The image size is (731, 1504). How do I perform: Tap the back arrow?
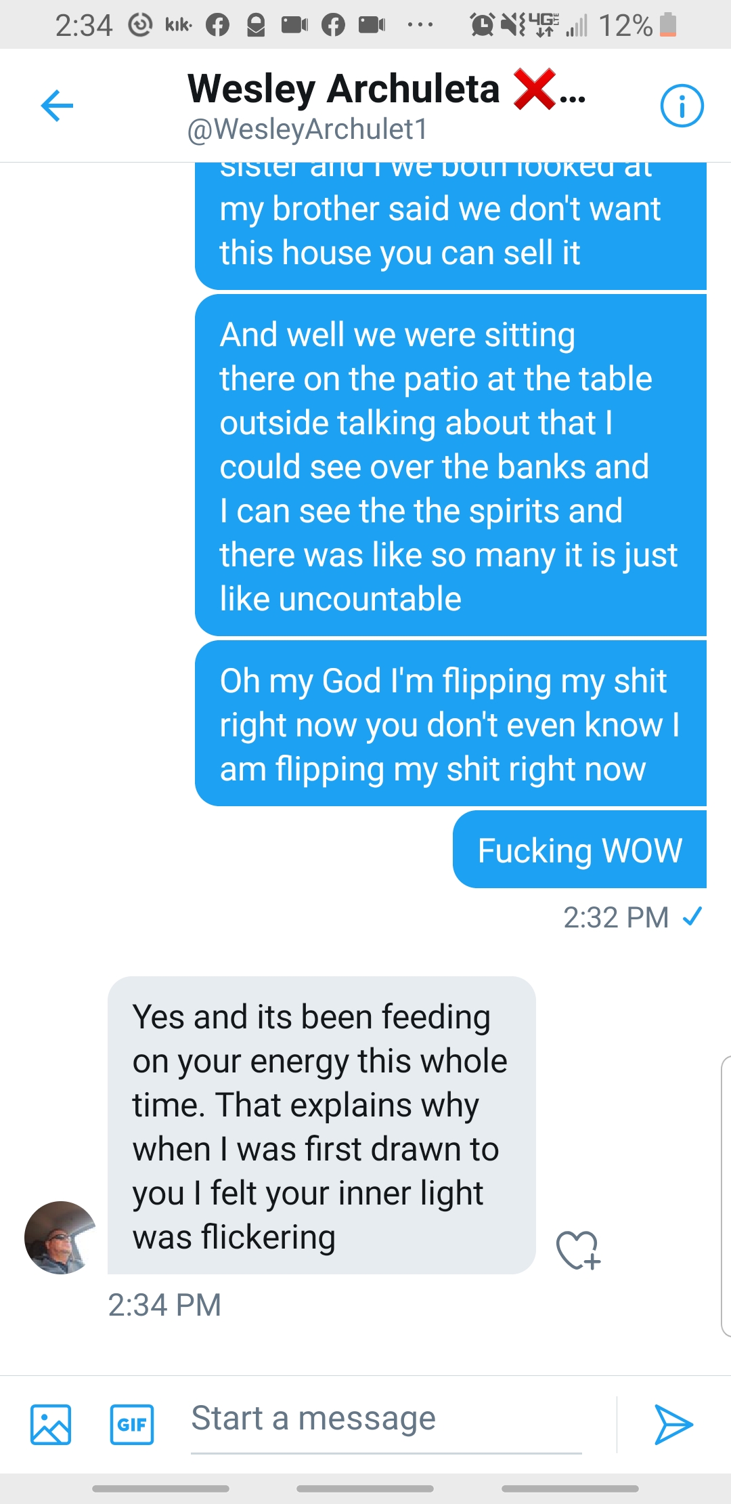pyautogui.click(x=57, y=106)
